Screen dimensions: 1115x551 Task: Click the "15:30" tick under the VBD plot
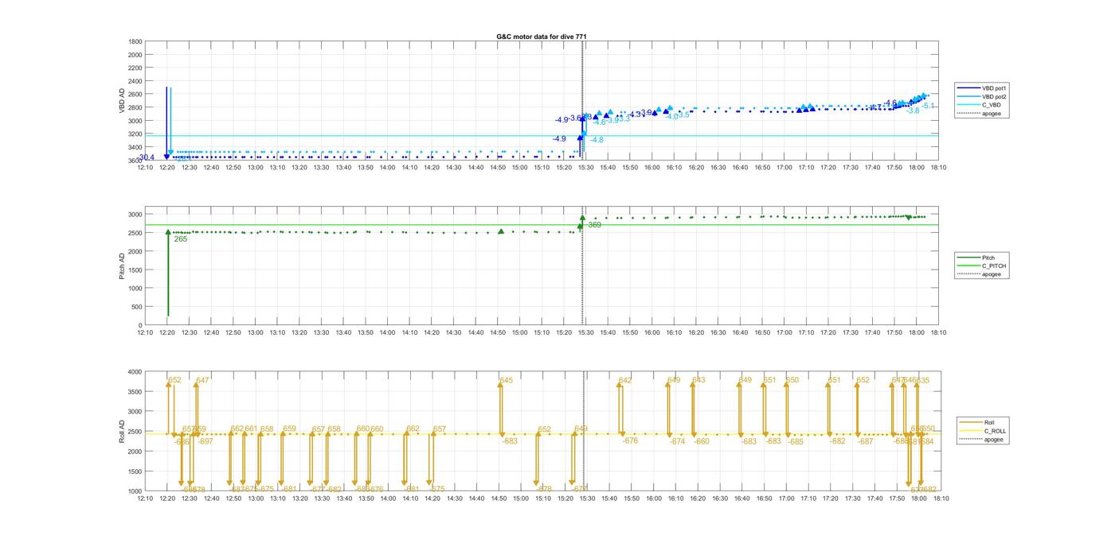(x=586, y=167)
